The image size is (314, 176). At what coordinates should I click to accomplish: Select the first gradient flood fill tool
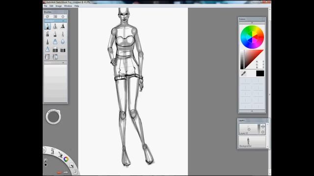tap(55, 50)
